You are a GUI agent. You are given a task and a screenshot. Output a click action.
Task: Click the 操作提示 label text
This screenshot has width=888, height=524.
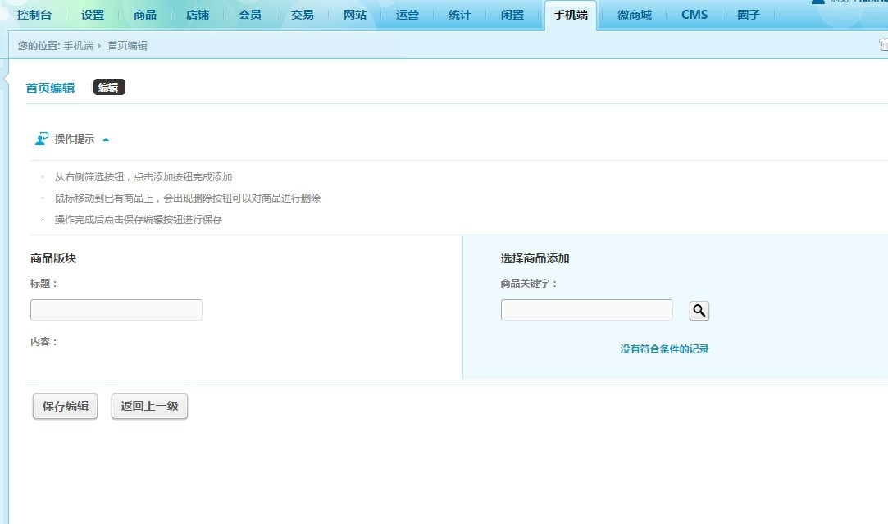point(74,139)
